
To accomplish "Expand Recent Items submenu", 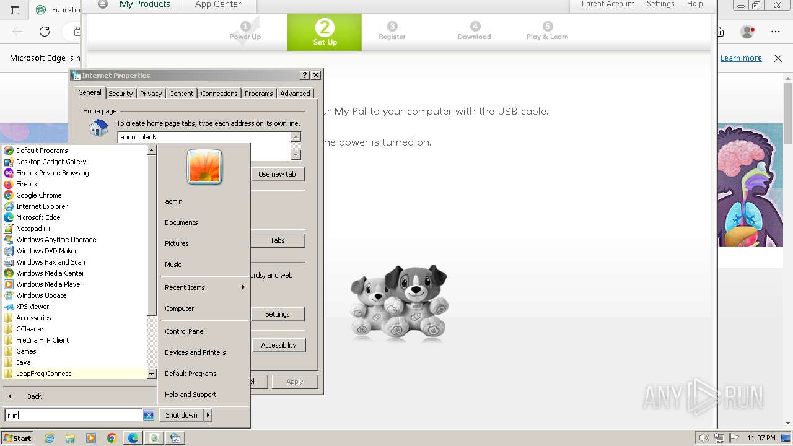I will 204,287.
